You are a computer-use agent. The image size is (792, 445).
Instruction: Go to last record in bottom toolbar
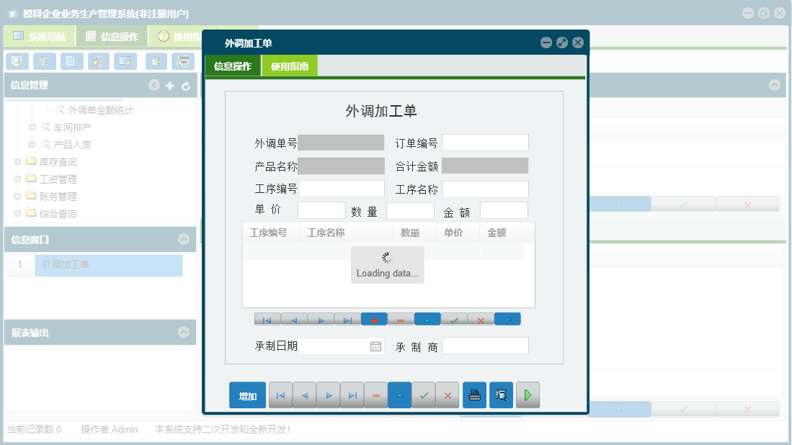[352, 395]
